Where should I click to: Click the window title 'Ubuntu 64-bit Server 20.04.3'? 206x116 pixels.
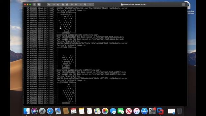click(135, 5)
